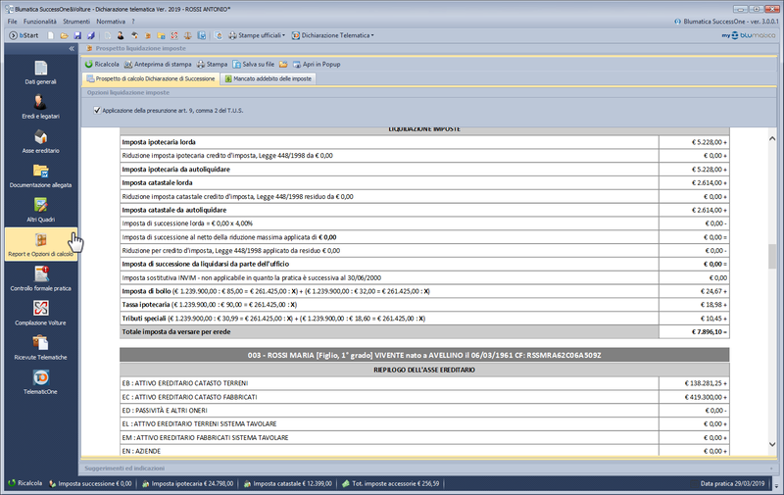The image size is (784, 495).
Task: Open Ricevute Telematiche section
Action: 40,348
